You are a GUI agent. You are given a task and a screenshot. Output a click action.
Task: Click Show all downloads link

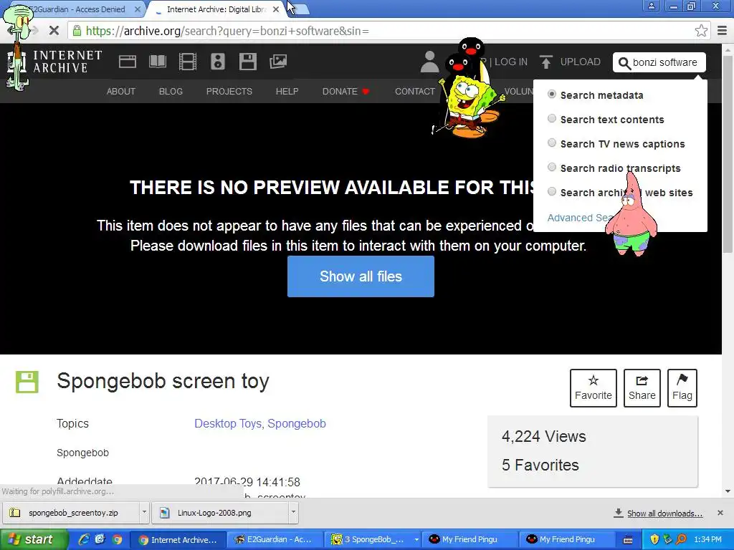(x=664, y=513)
